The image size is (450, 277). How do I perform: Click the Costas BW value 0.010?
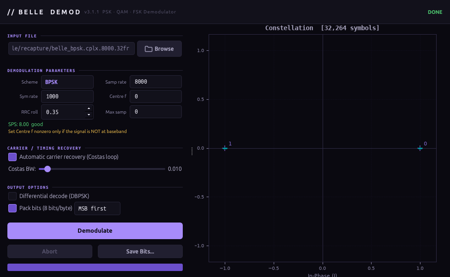(x=175, y=169)
